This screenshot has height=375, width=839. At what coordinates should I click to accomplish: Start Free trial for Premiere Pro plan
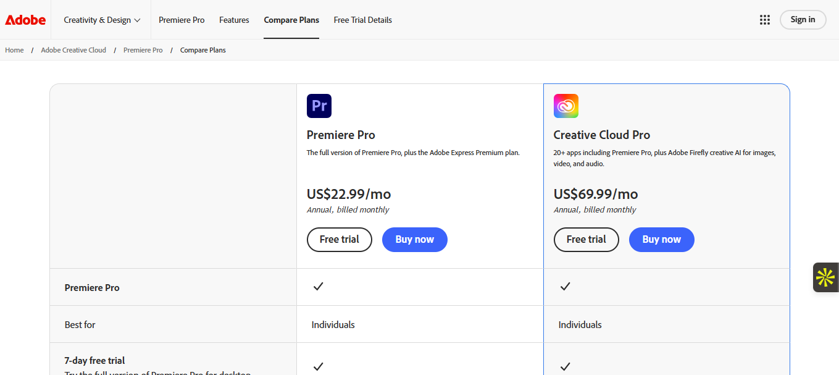click(x=340, y=240)
